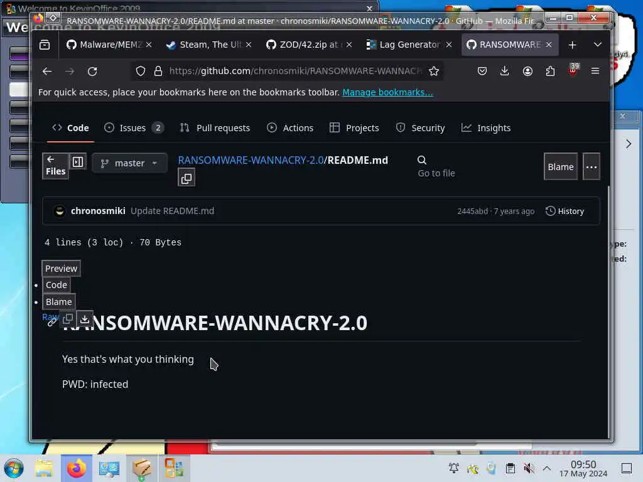Copy raw file contents in the README toolbar
Image resolution: width=643 pixels, height=482 pixels.
pyautogui.click(x=68, y=318)
